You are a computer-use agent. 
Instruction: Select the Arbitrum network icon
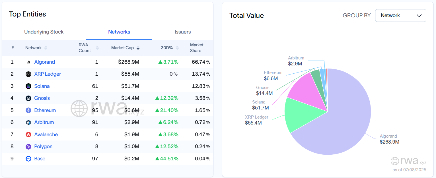pos(28,122)
